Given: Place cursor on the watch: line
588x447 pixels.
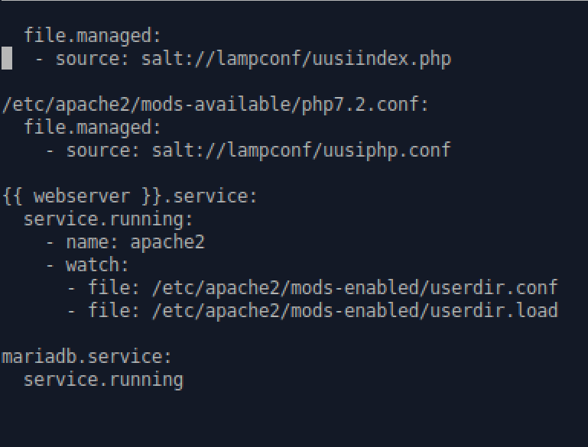Looking at the screenshot, I should (97, 265).
